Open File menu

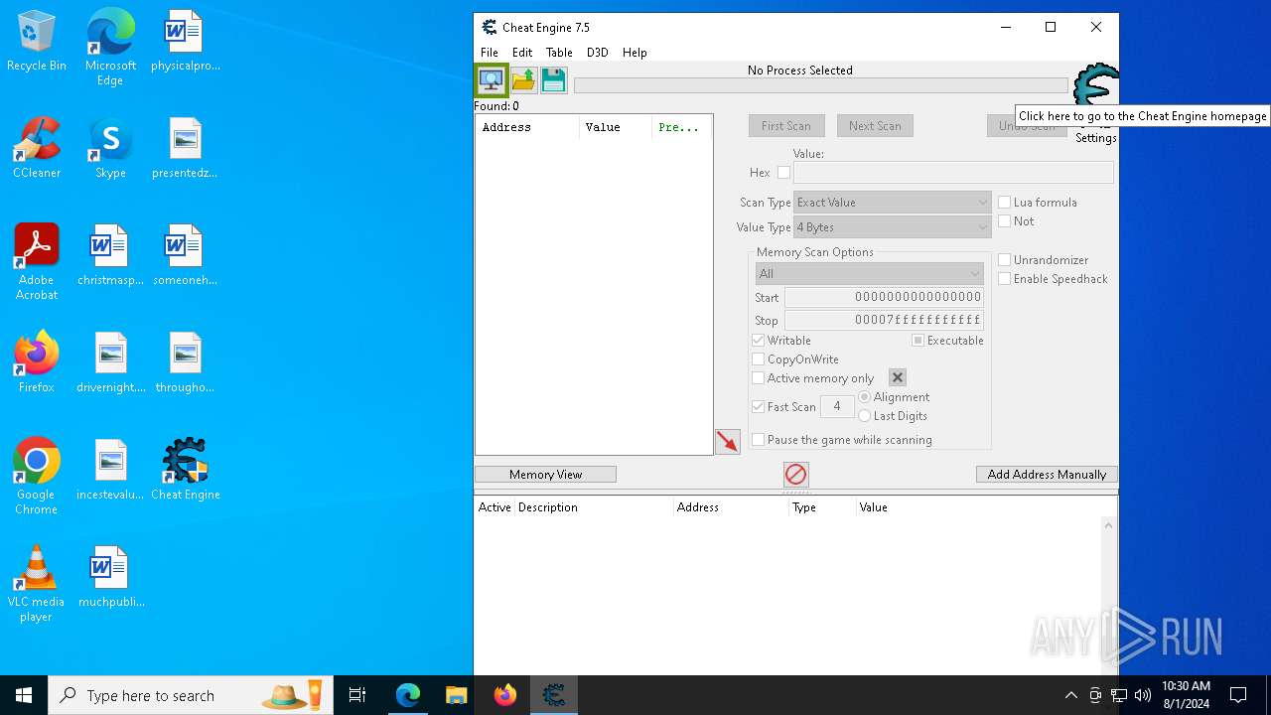click(490, 53)
